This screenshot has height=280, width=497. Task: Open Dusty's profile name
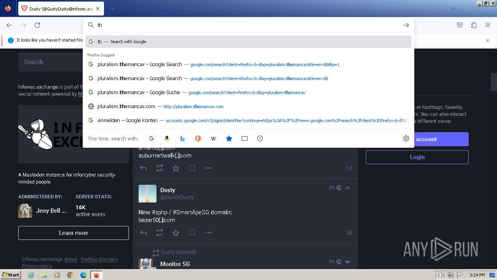click(168, 190)
